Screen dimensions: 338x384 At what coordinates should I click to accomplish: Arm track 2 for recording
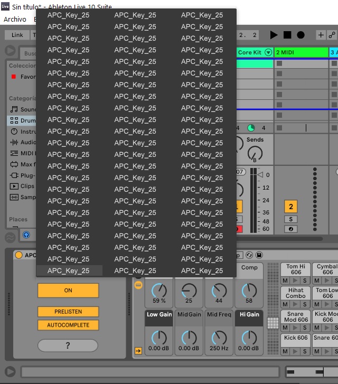(x=290, y=229)
